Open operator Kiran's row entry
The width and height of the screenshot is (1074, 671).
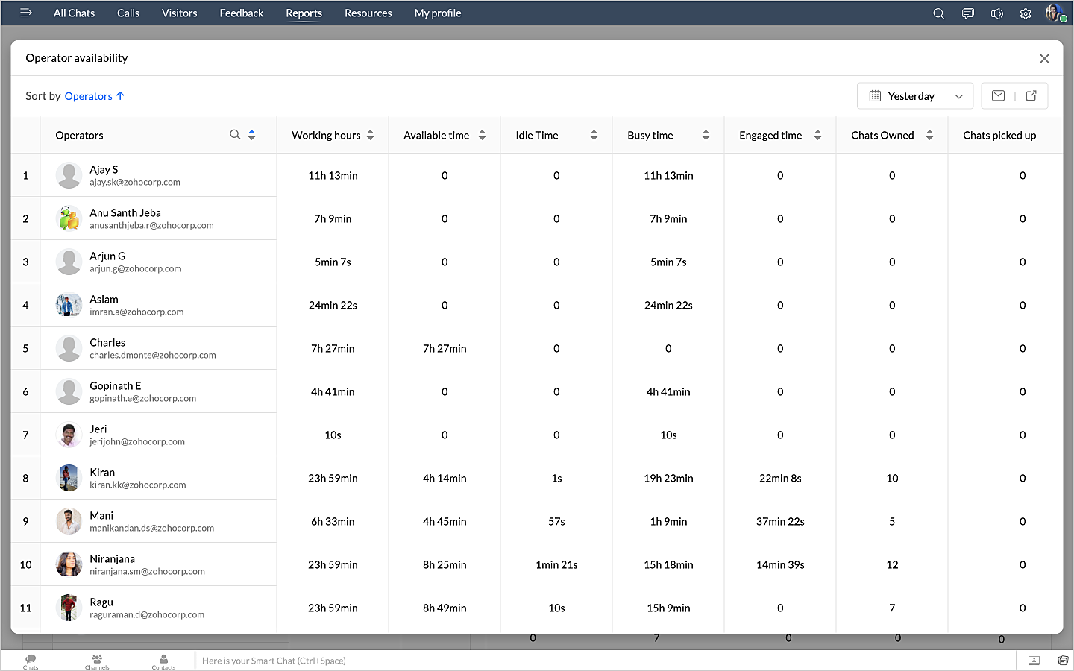click(102, 473)
